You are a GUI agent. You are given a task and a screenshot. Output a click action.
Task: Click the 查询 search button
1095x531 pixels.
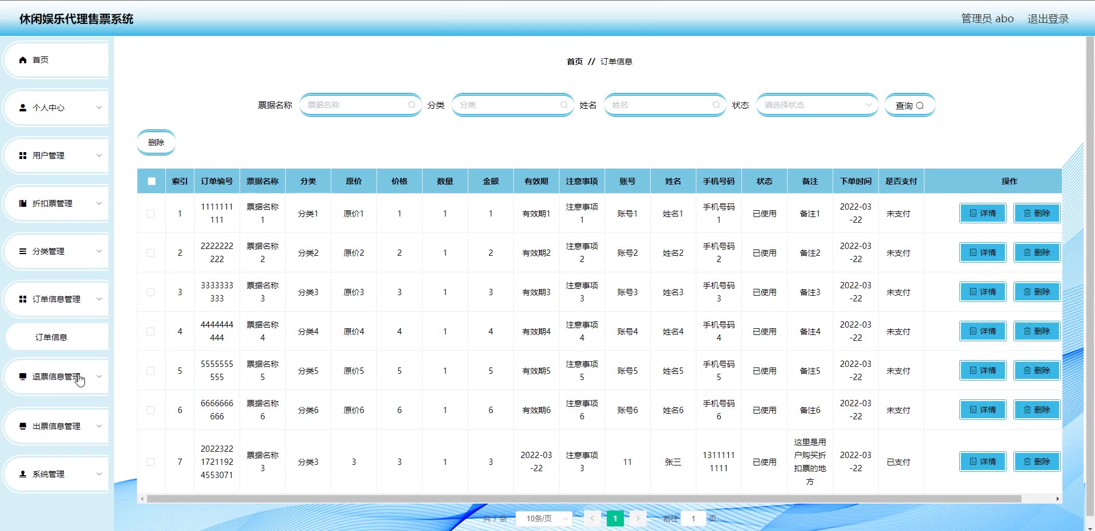pyautogui.click(x=909, y=105)
